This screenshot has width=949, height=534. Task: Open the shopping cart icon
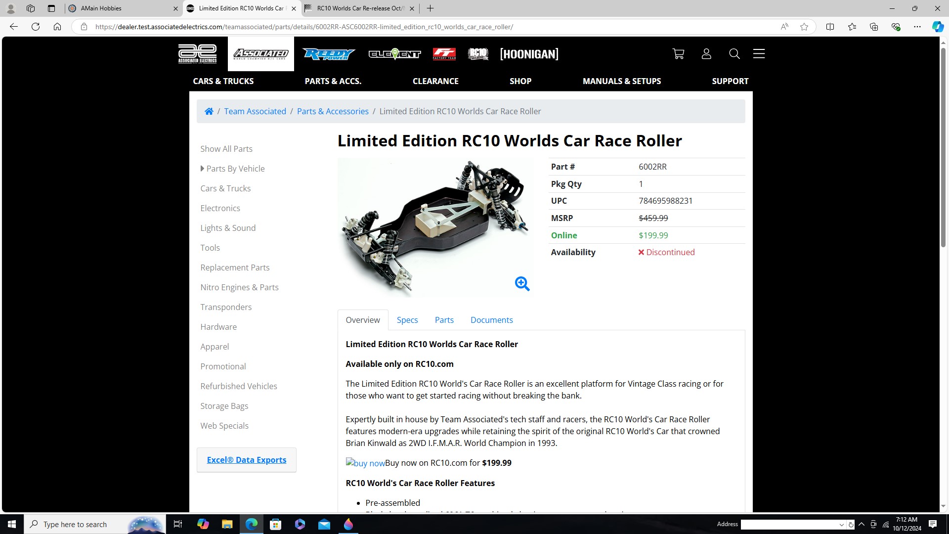coord(678,54)
